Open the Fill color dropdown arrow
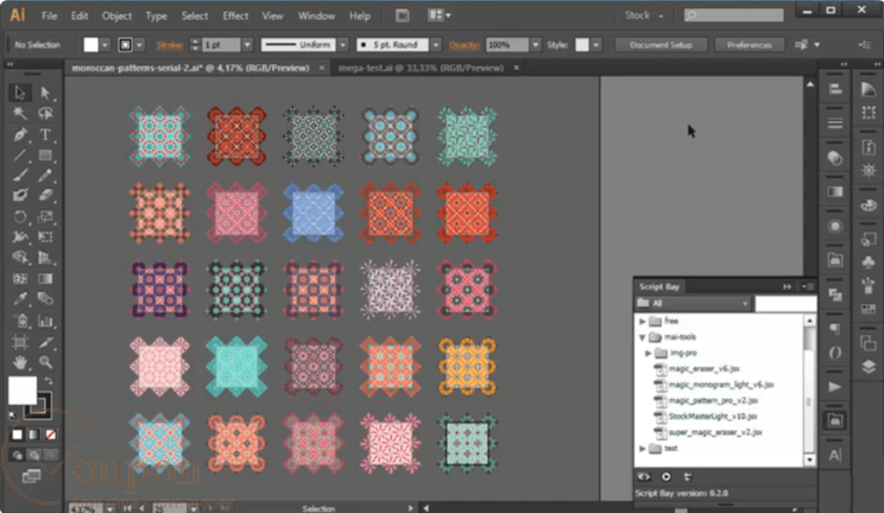This screenshot has width=884, height=513. point(104,45)
